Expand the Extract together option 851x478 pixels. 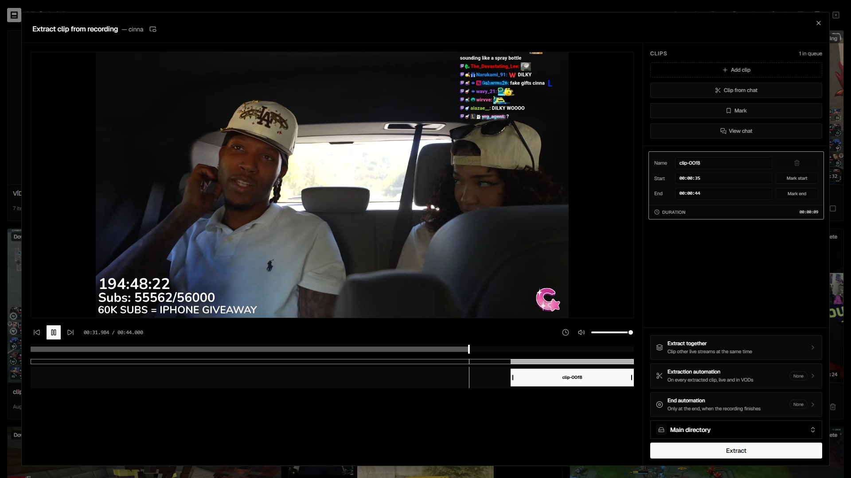(736, 347)
